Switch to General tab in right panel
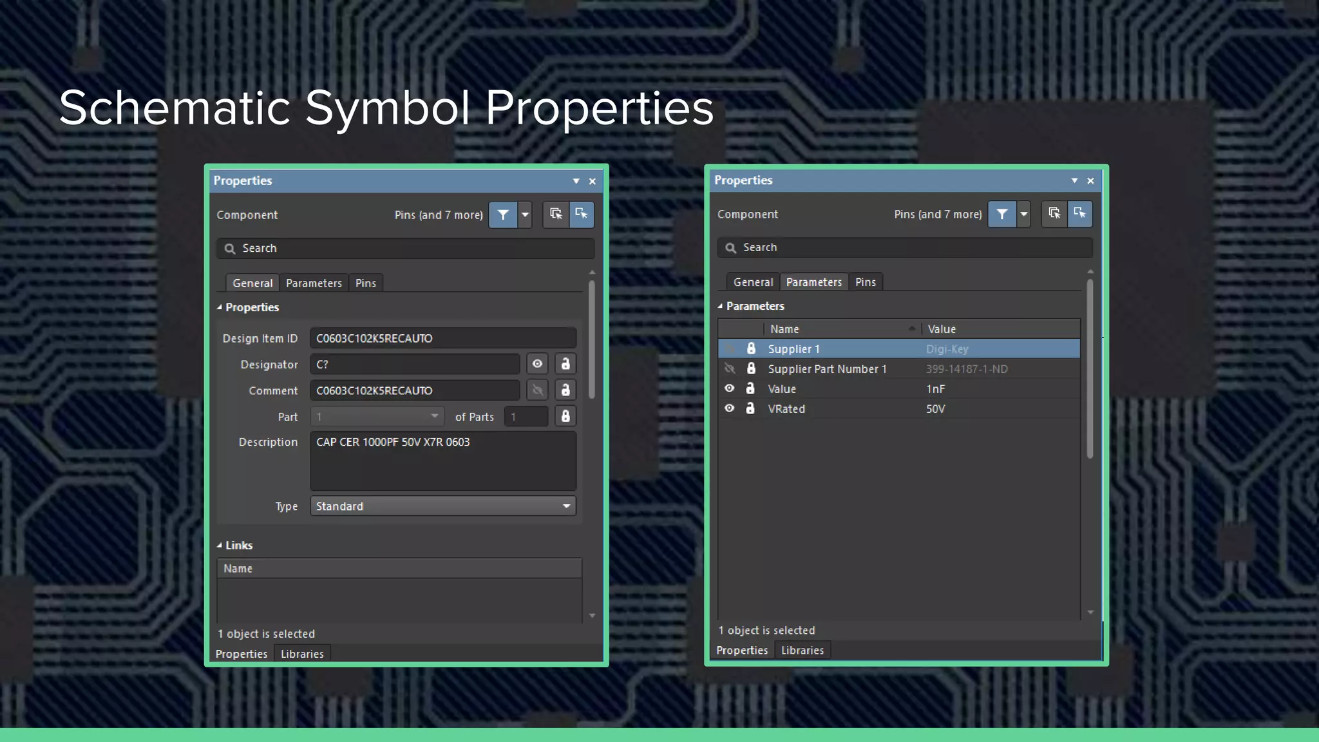Viewport: 1319px width, 742px height. 753,282
